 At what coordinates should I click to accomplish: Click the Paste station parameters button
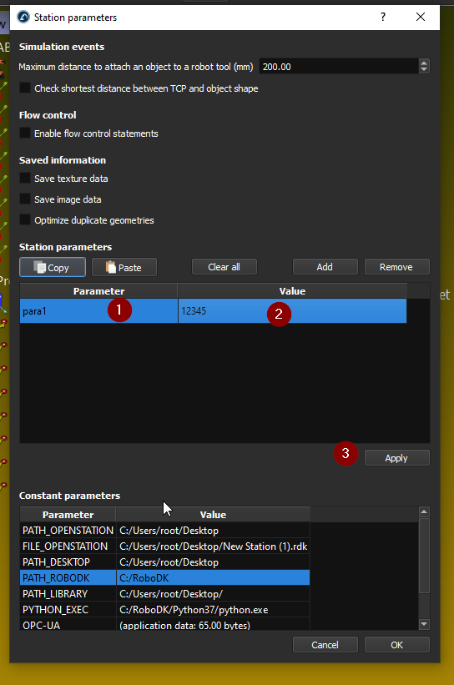(x=124, y=267)
